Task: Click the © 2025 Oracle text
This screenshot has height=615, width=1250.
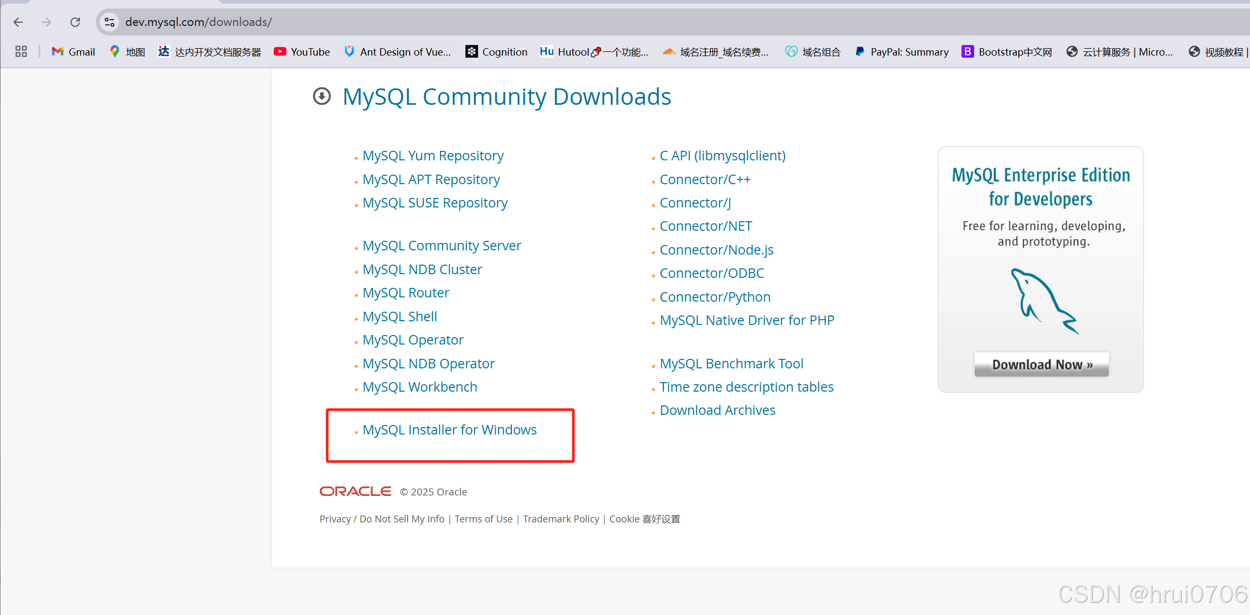Action: [433, 492]
